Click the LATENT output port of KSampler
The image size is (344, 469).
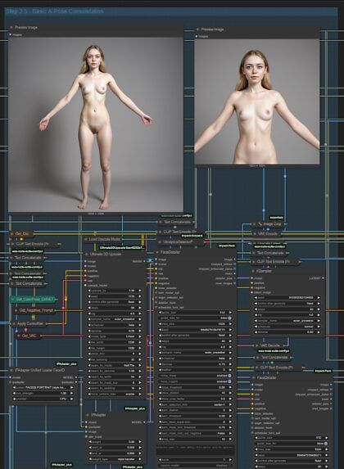pyautogui.click(x=323, y=278)
